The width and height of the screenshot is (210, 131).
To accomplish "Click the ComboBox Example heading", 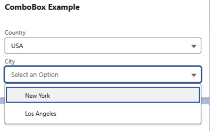I will point(42,7).
